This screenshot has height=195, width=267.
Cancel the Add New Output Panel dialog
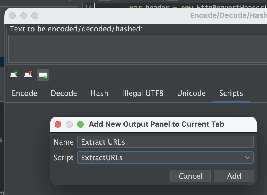tap(190, 176)
